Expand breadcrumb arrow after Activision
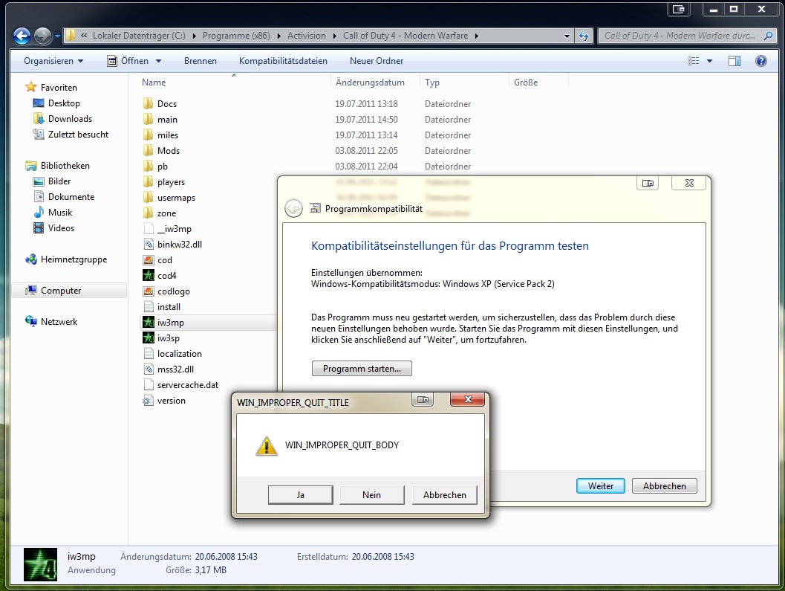 [335, 36]
